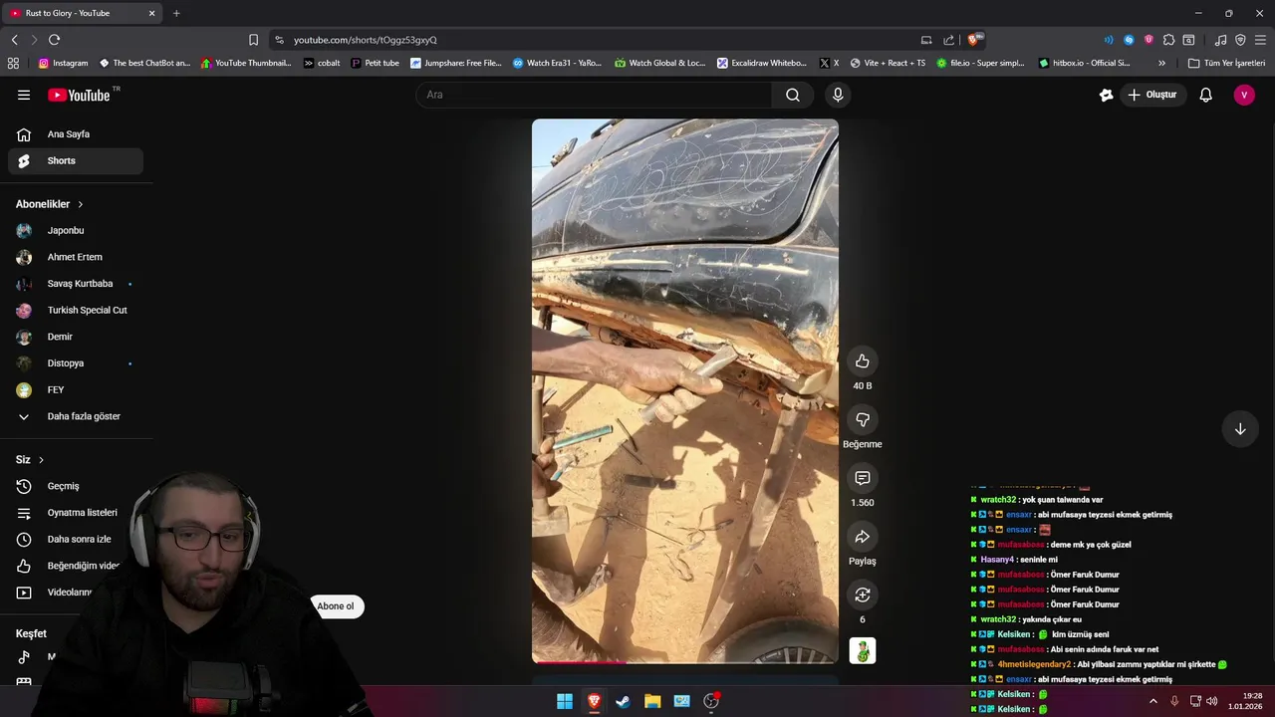Open the Ahmet Ertem subscription channel
1275x717 pixels.
pos(76,257)
